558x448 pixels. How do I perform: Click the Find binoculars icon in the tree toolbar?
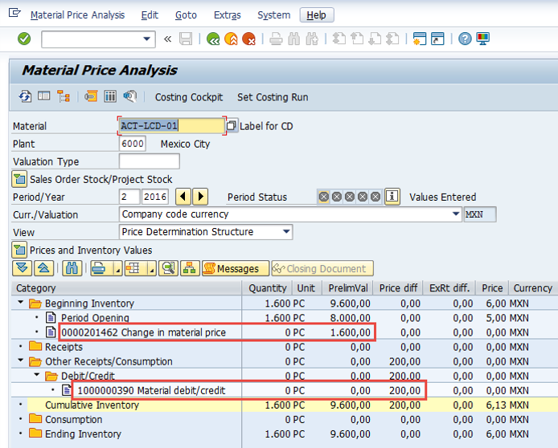(x=72, y=268)
